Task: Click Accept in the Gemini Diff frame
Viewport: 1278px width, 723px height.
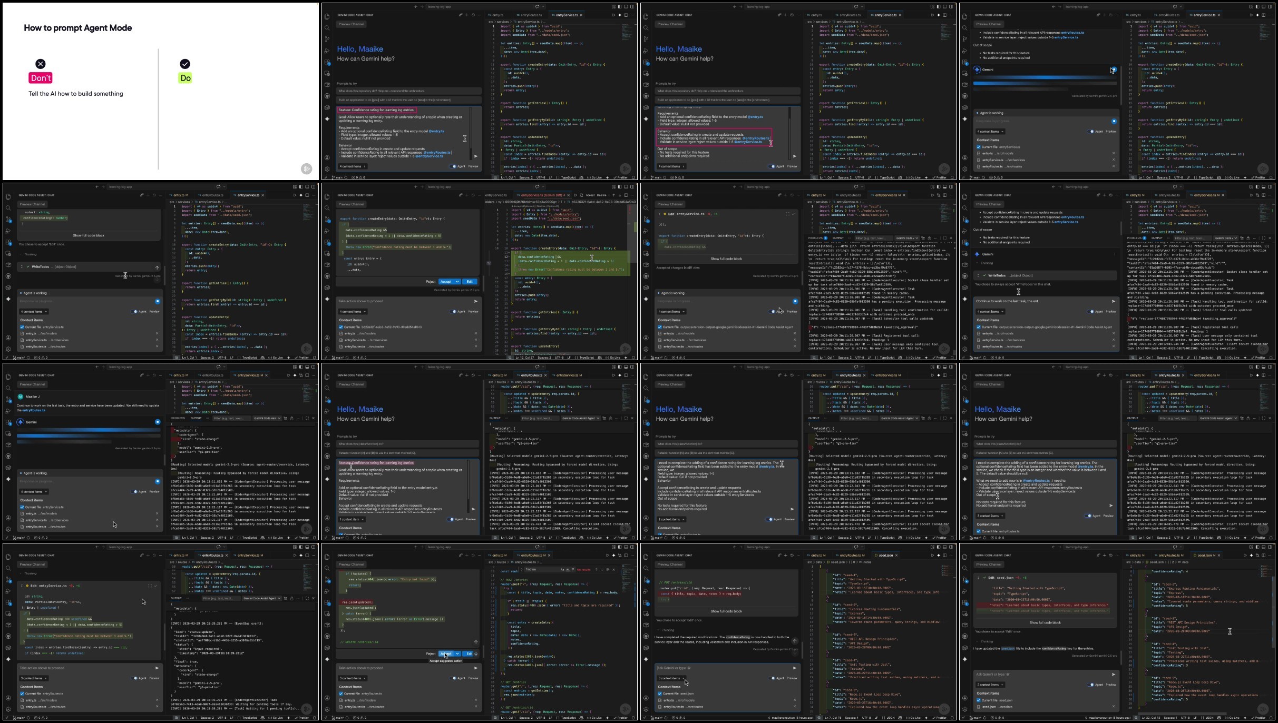Action: click(446, 282)
